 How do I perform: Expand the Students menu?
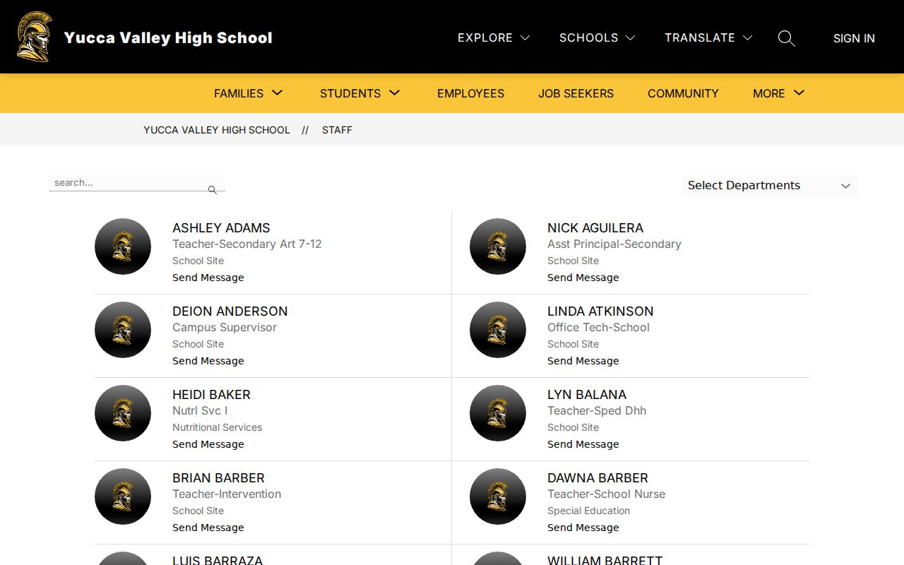360,93
